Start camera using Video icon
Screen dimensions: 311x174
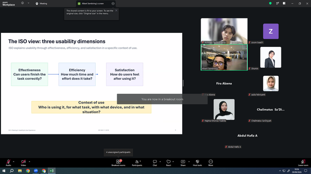click(23, 161)
